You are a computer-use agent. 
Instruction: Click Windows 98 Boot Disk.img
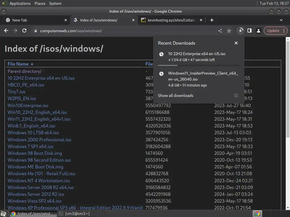[35, 153]
